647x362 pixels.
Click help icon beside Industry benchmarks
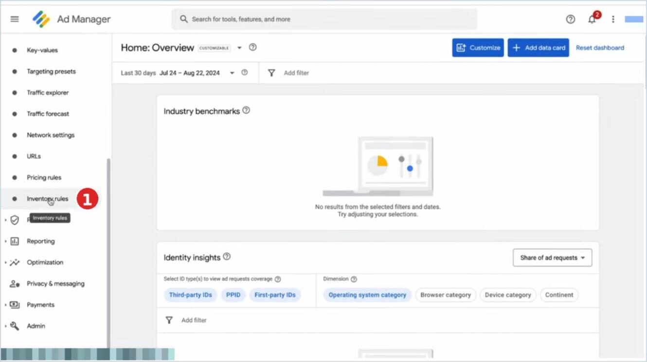(x=246, y=110)
